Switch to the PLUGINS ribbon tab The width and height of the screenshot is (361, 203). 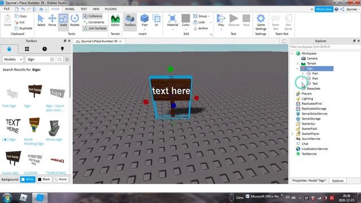(111, 9)
